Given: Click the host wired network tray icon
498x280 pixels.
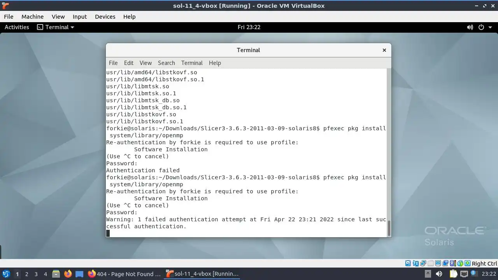Looking at the screenshot, I should (x=464, y=274).
